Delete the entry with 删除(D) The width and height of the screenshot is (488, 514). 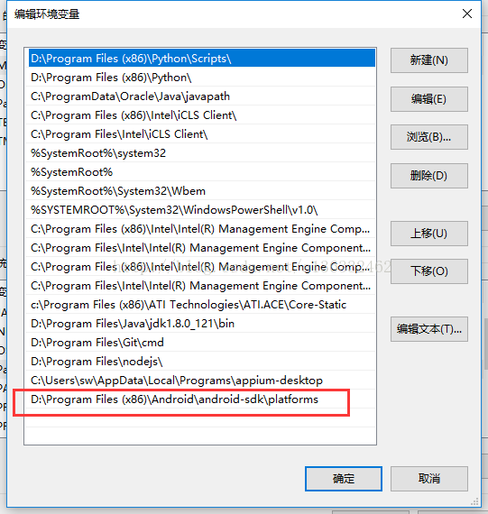click(x=429, y=176)
